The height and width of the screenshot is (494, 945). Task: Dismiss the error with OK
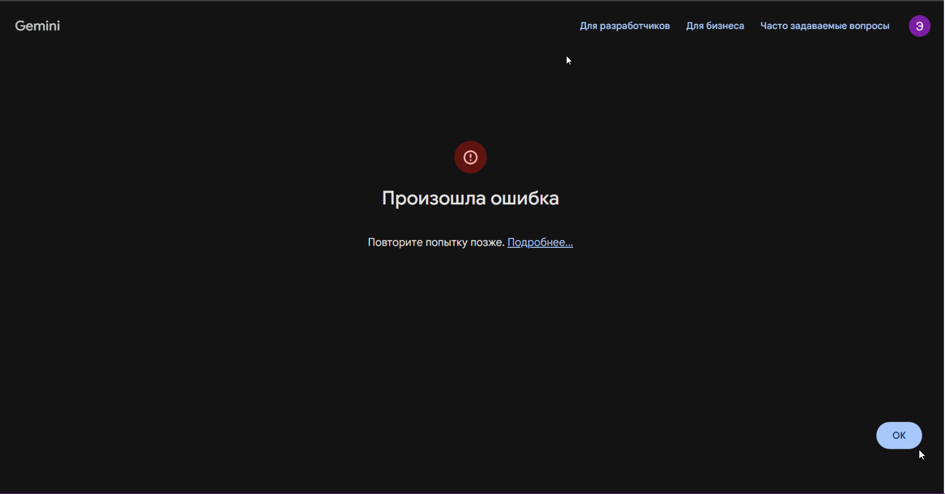click(x=899, y=435)
